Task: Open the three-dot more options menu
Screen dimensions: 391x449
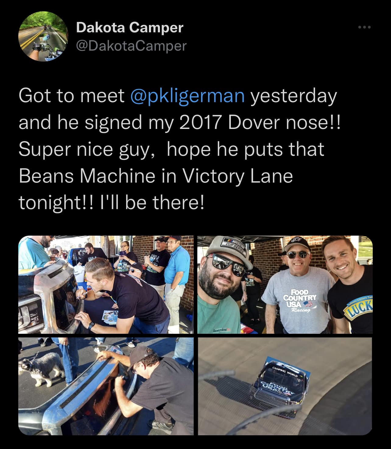Action: [x=365, y=27]
